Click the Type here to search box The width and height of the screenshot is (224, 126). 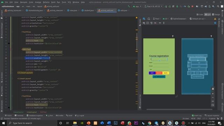pyautogui.click(x=32, y=123)
